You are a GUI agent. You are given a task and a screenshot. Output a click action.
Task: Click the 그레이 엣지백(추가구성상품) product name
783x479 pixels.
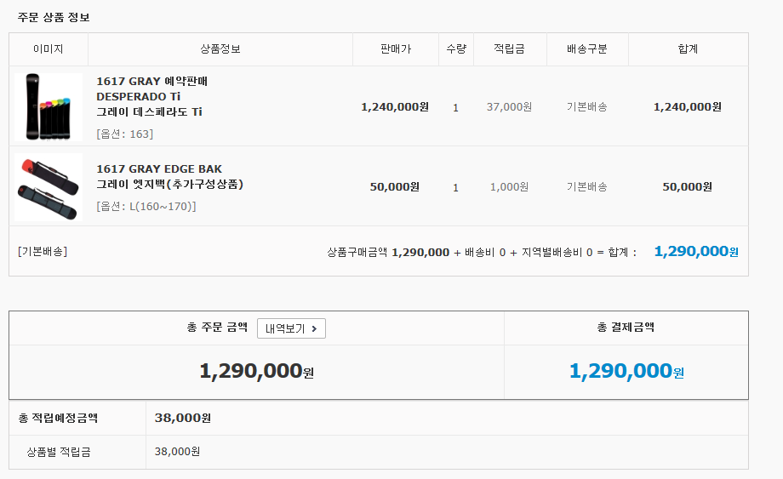coord(169,184)
